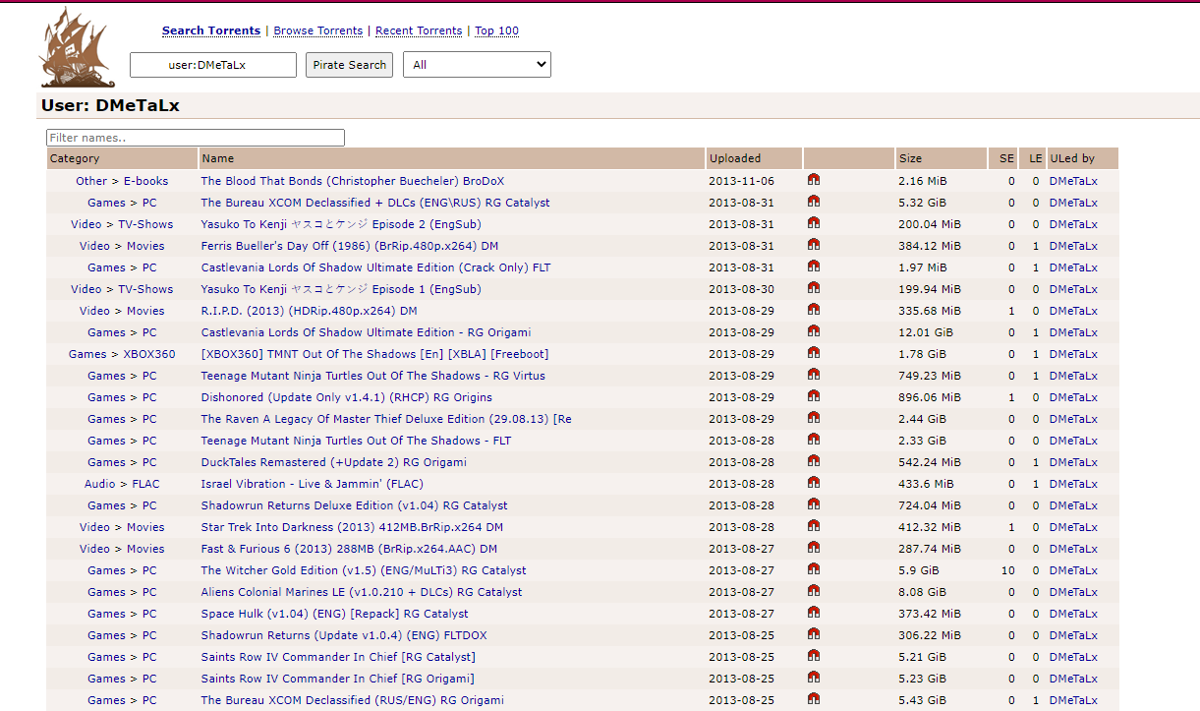Open the Audio category link
The image size is (1200, 711).
point(100,484)
